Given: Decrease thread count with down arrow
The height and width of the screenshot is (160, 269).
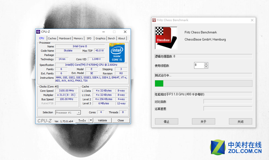Looking at the screenshot, I should (206, 67).
